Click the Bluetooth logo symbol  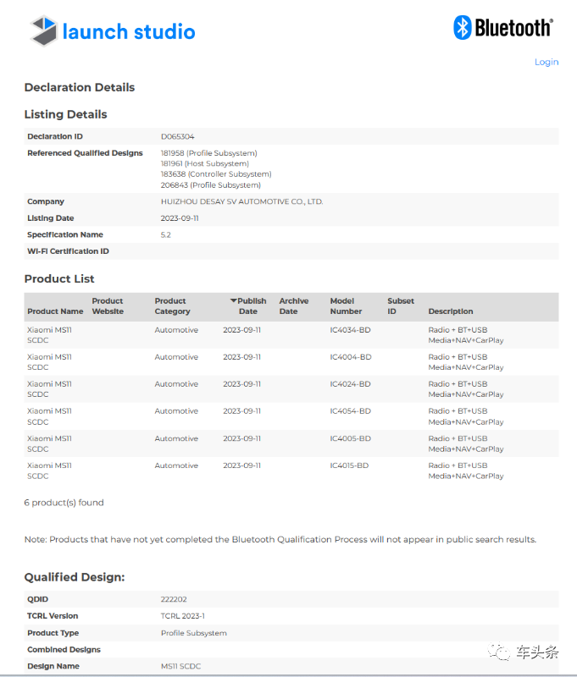point(463,27)
